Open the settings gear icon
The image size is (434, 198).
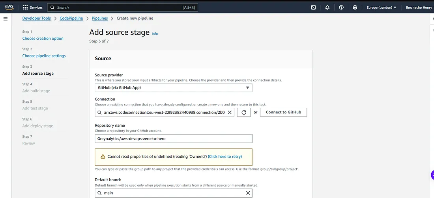click(x=355, y=7)
